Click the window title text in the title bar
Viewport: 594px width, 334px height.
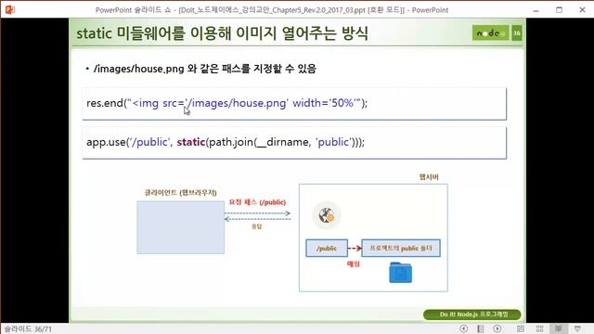pos(272,10)
